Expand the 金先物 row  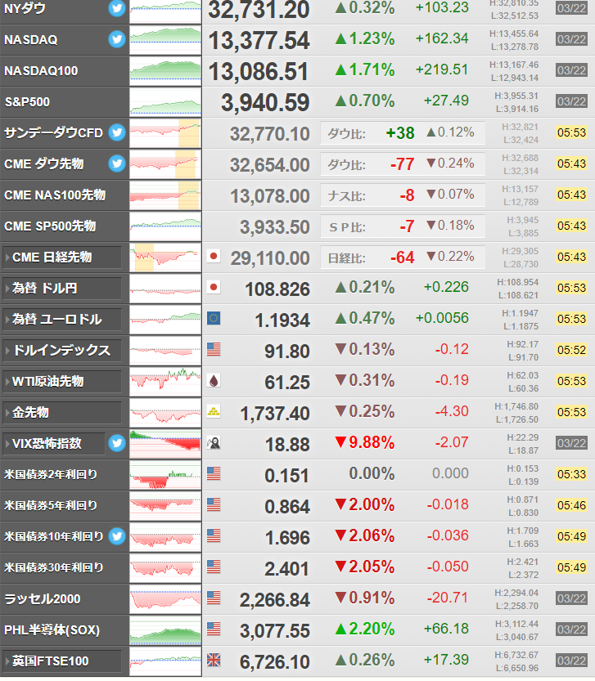[61, 413]
